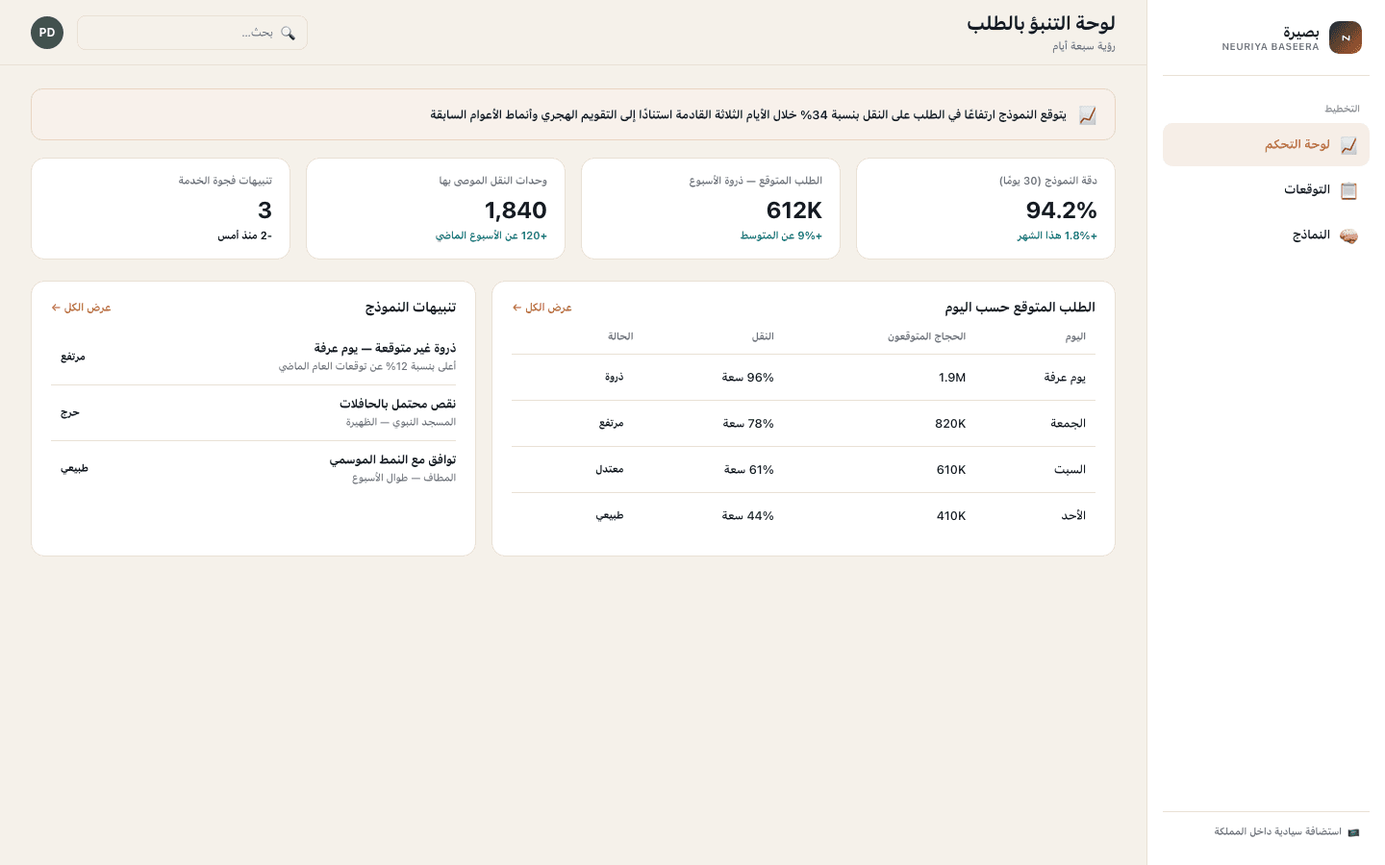Open the الطلب المتوقع 612K card

tap(711, 209)
